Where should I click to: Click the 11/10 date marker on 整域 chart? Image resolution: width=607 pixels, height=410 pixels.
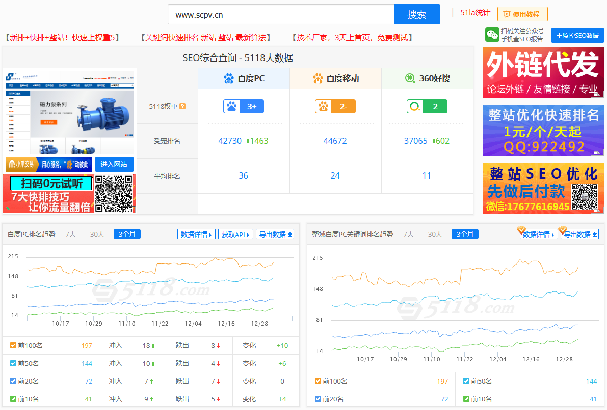(432, 359)
